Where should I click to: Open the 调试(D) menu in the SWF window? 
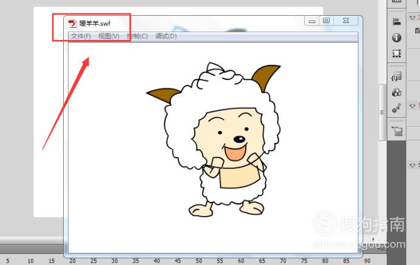coord(166,36)
